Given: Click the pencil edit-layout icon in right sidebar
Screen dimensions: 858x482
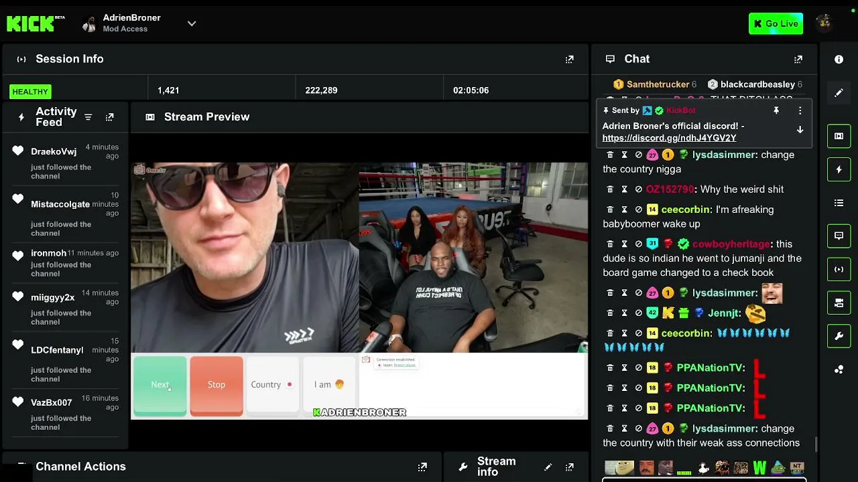Looking at the screenshot, I should click(x=839, y=93).
